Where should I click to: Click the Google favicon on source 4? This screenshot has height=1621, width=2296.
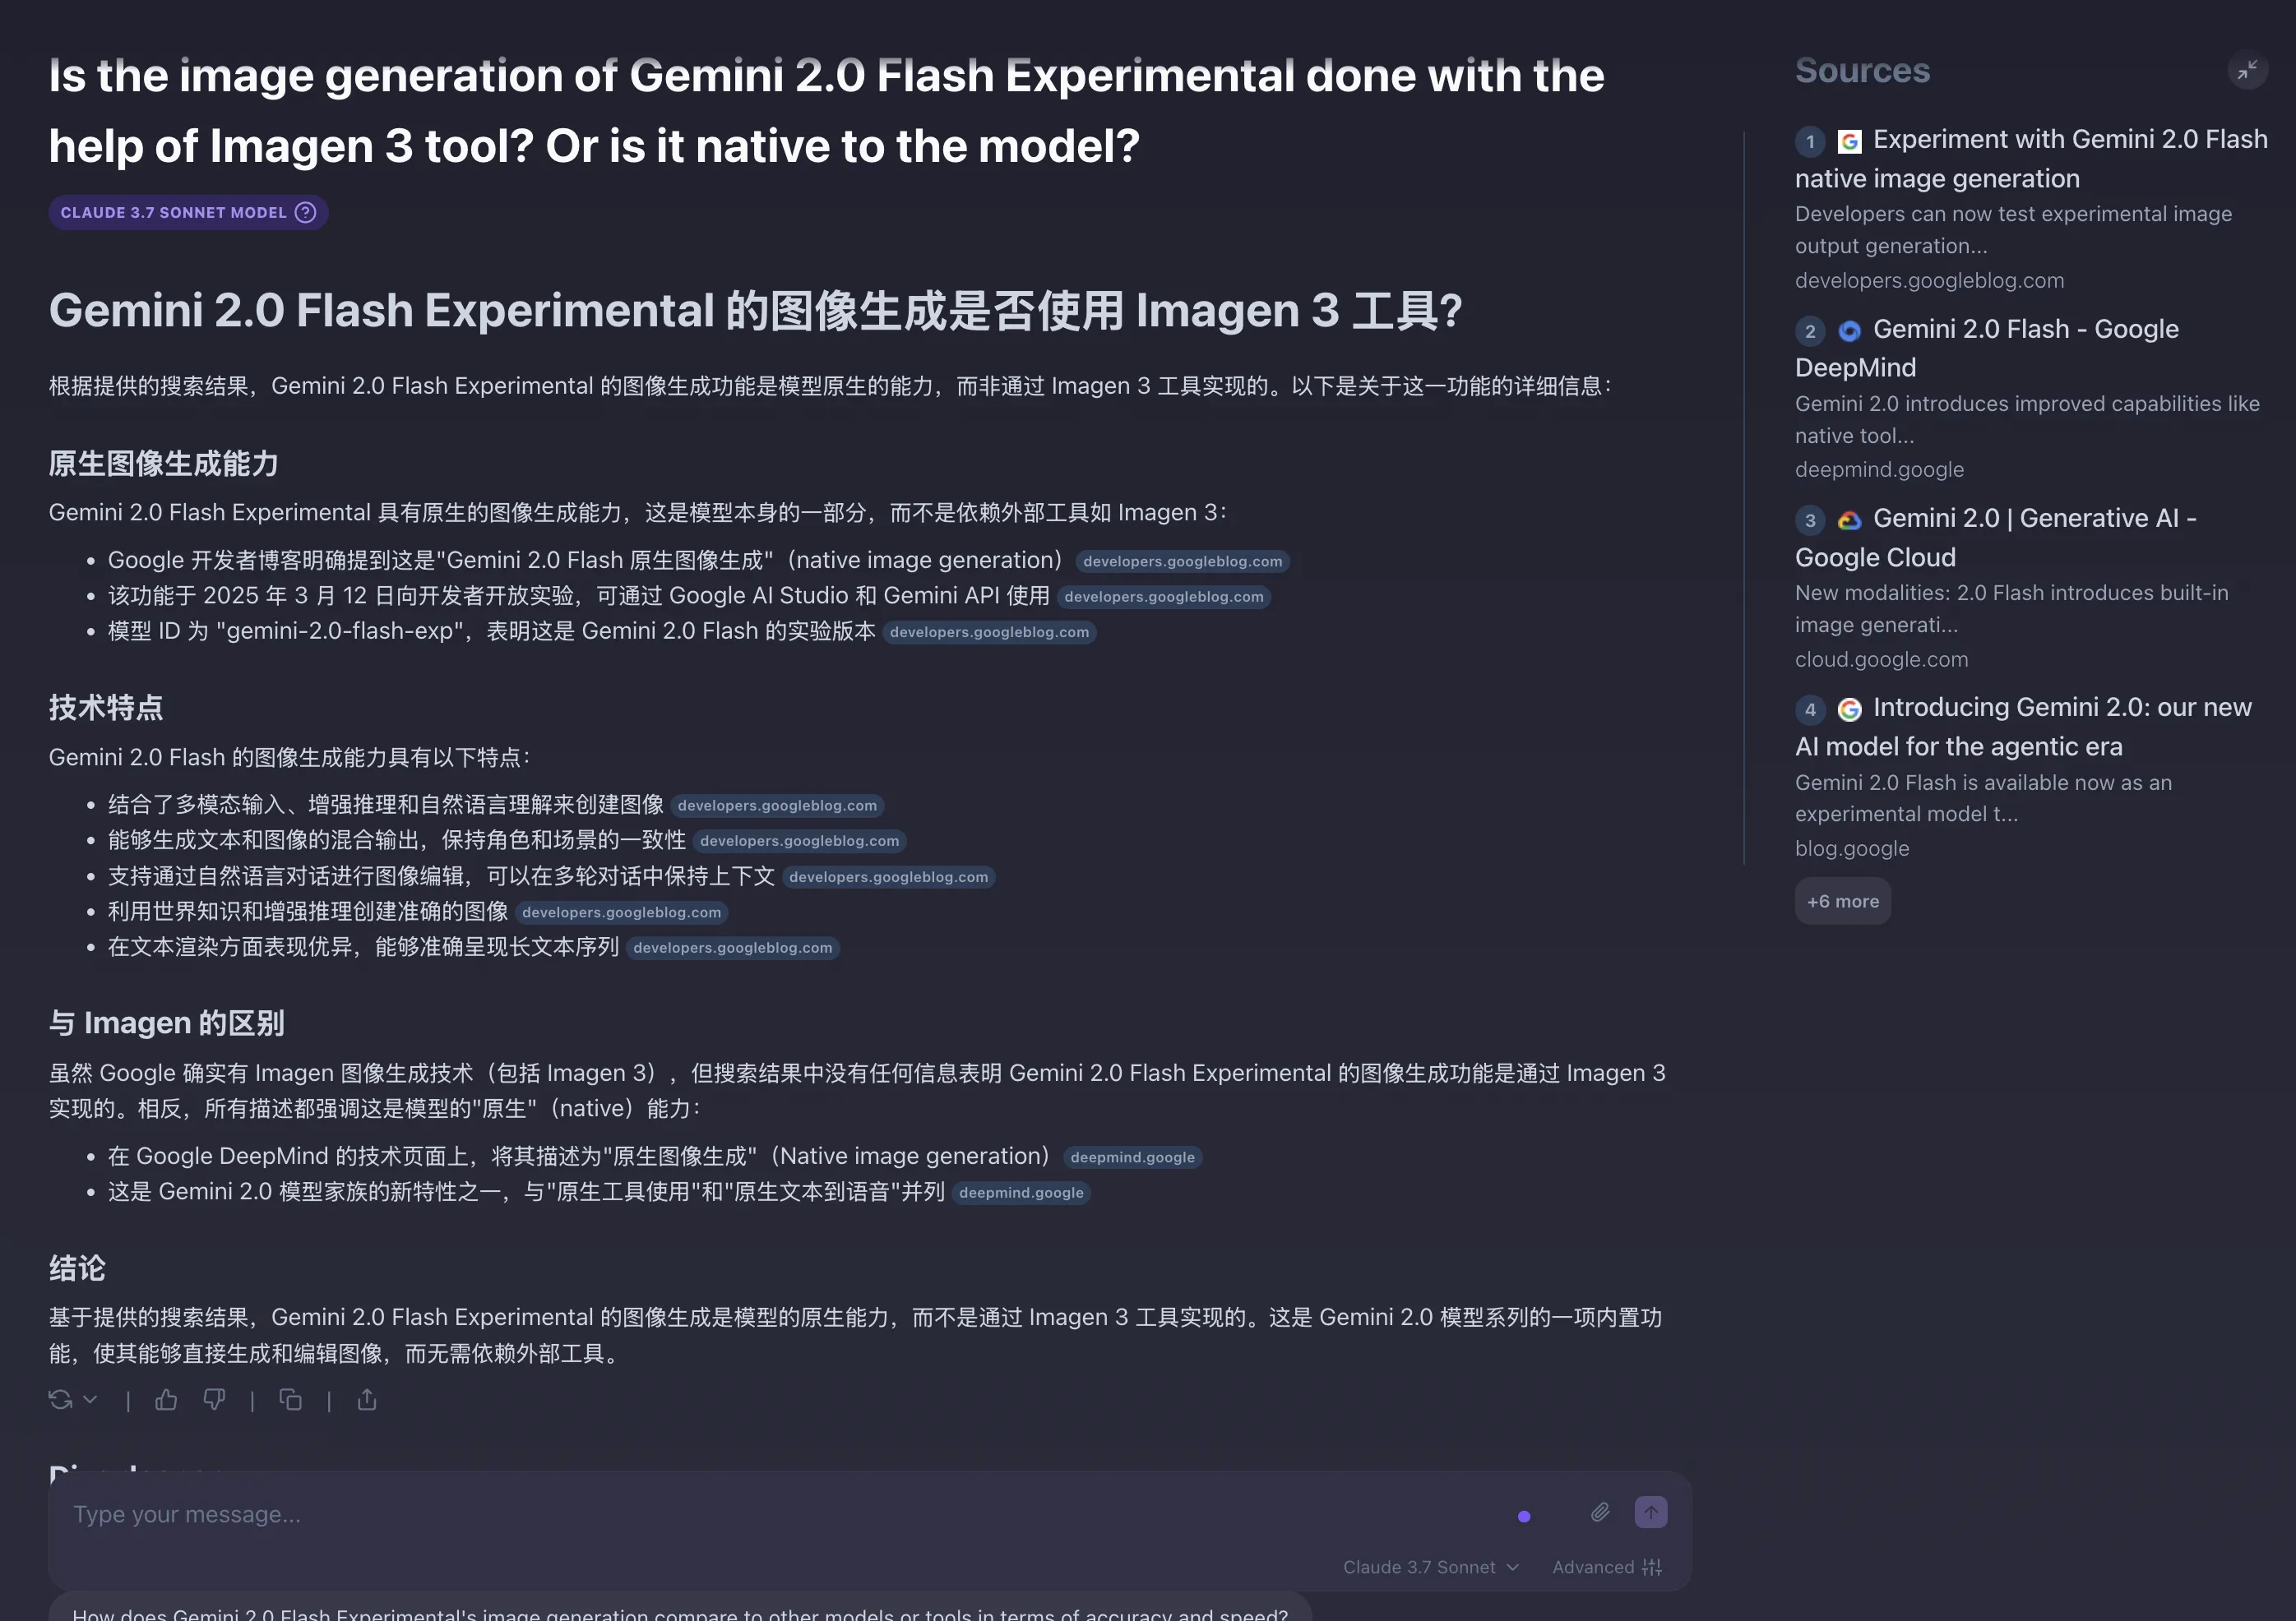pos(1849,709)
